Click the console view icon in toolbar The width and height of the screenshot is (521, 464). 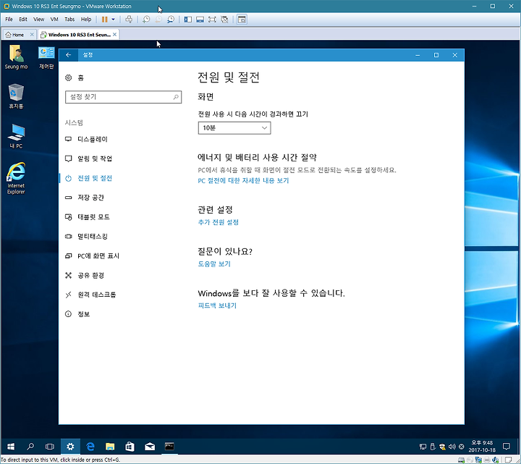click(242, 20)
